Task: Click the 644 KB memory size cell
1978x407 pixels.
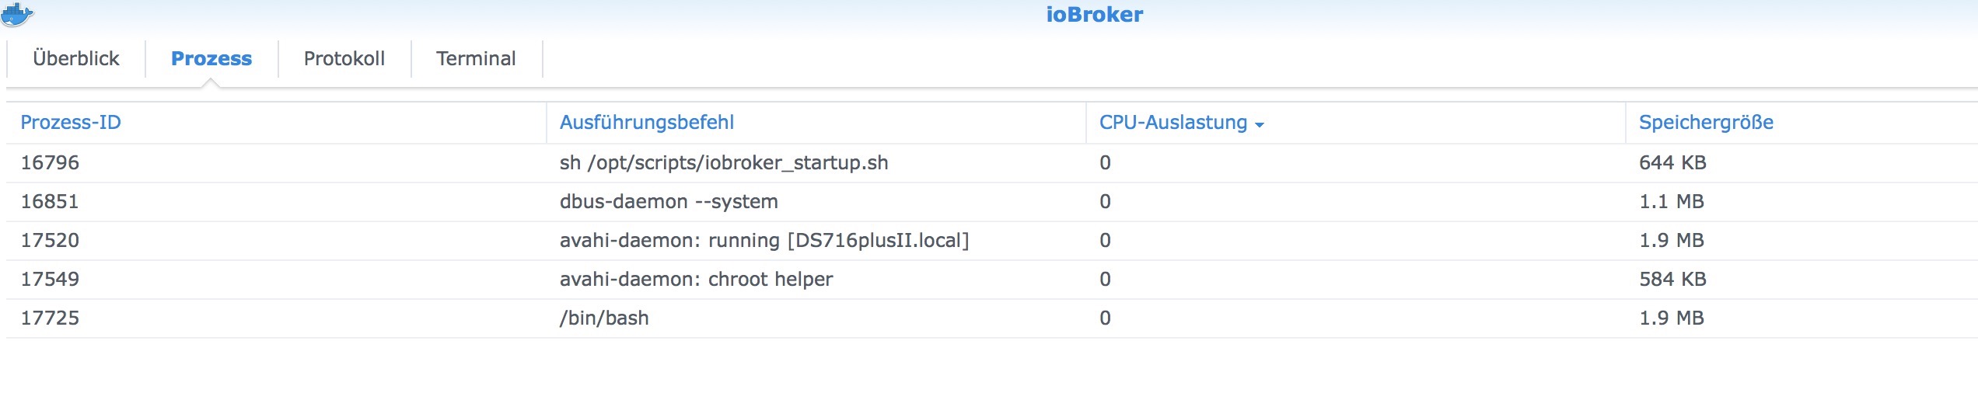Action: (x=1672, y=163)
